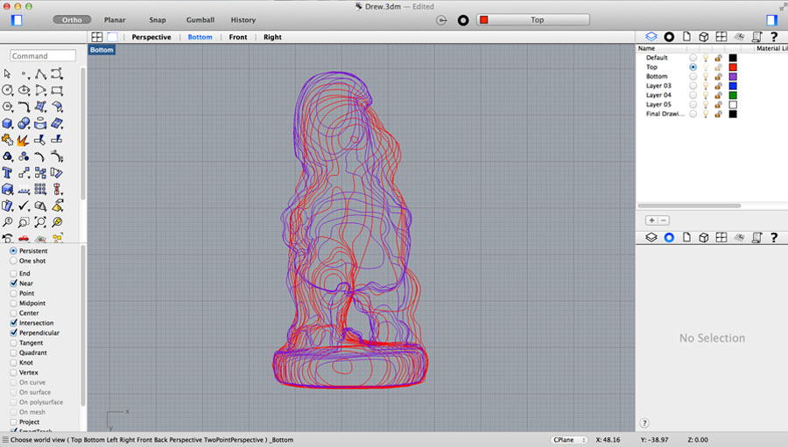Toggle the Ortho mode button

pos(72,19)
